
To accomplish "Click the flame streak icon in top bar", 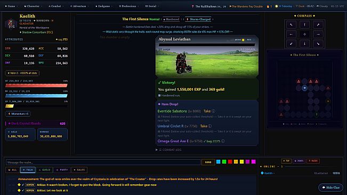I will click(268, 6).
